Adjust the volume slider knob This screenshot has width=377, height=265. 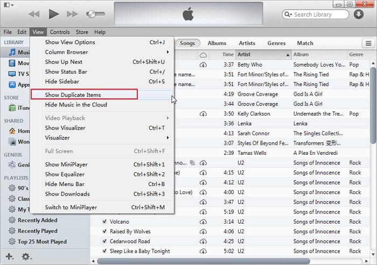point(91,14)
